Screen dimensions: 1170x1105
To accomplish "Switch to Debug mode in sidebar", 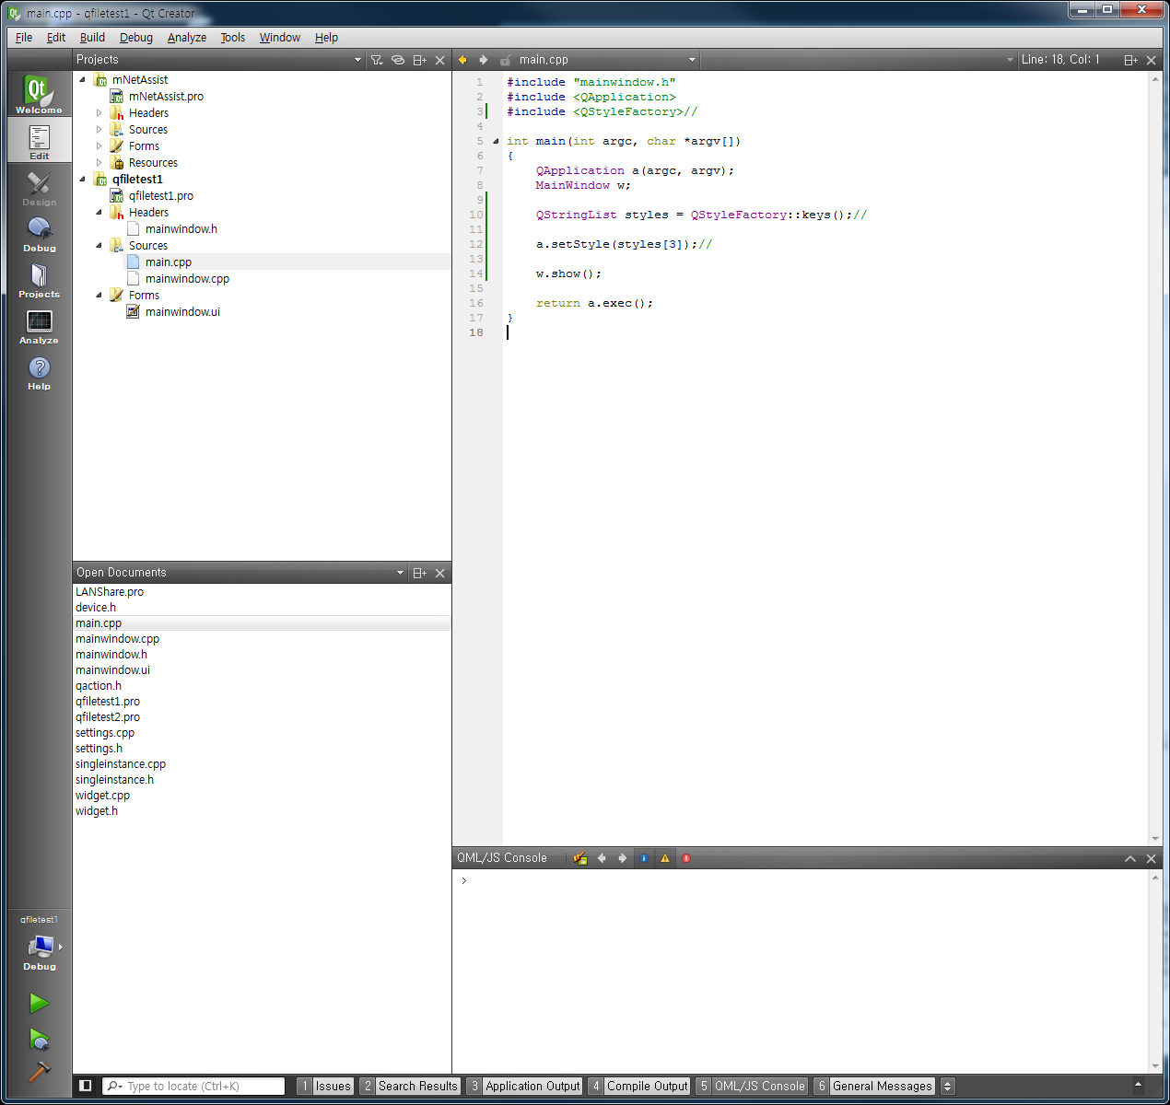I will click(39, 232).
